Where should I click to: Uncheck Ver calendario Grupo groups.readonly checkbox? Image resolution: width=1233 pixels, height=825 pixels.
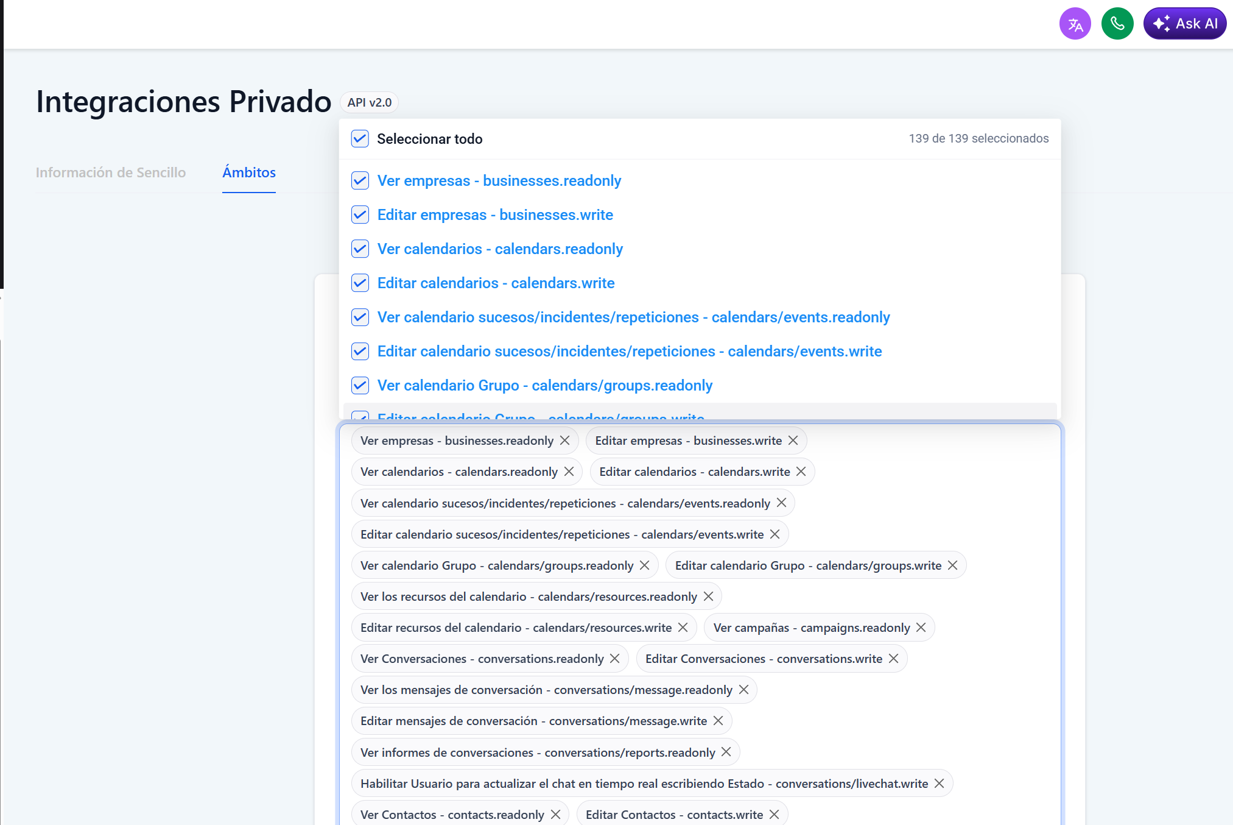coord(360,386)
